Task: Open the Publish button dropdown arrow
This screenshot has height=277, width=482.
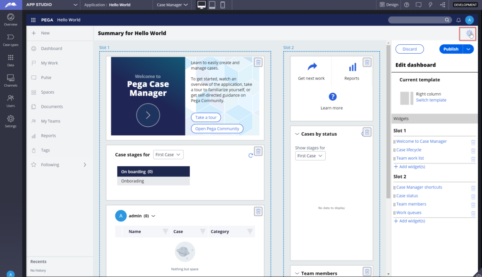Action: [x=468, y=49]
